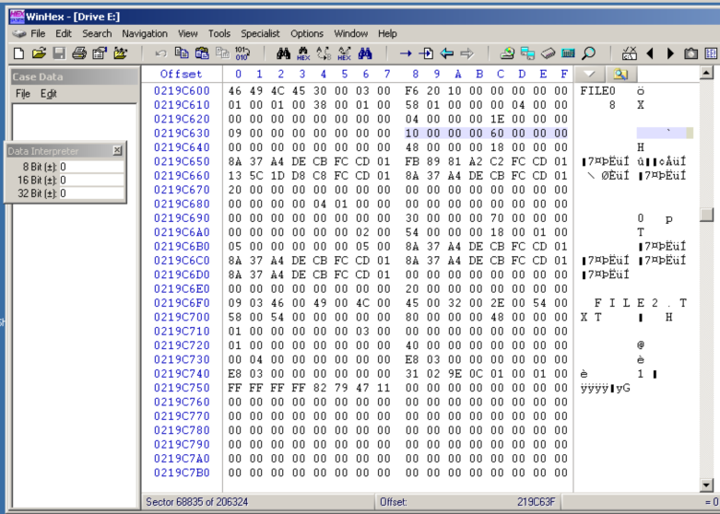Click the Open folder with pencil icon

tap(120, 53)
